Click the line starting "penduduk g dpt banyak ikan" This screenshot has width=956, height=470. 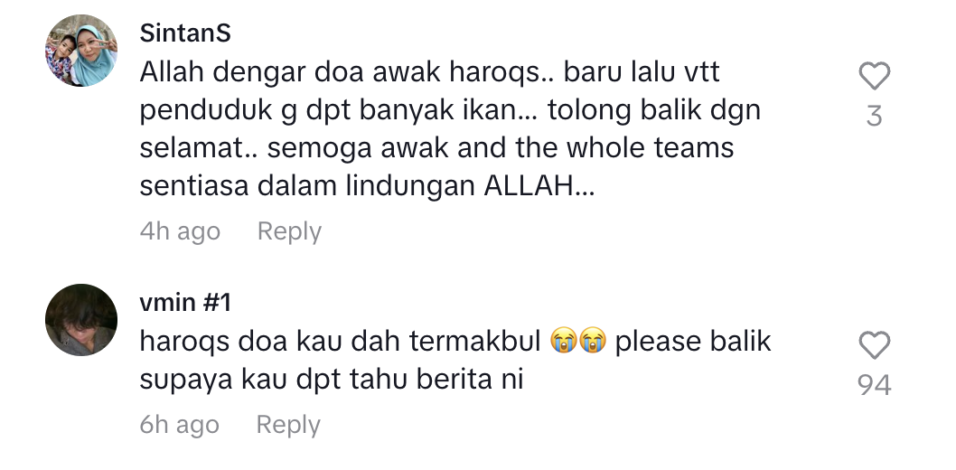point(450,111)
